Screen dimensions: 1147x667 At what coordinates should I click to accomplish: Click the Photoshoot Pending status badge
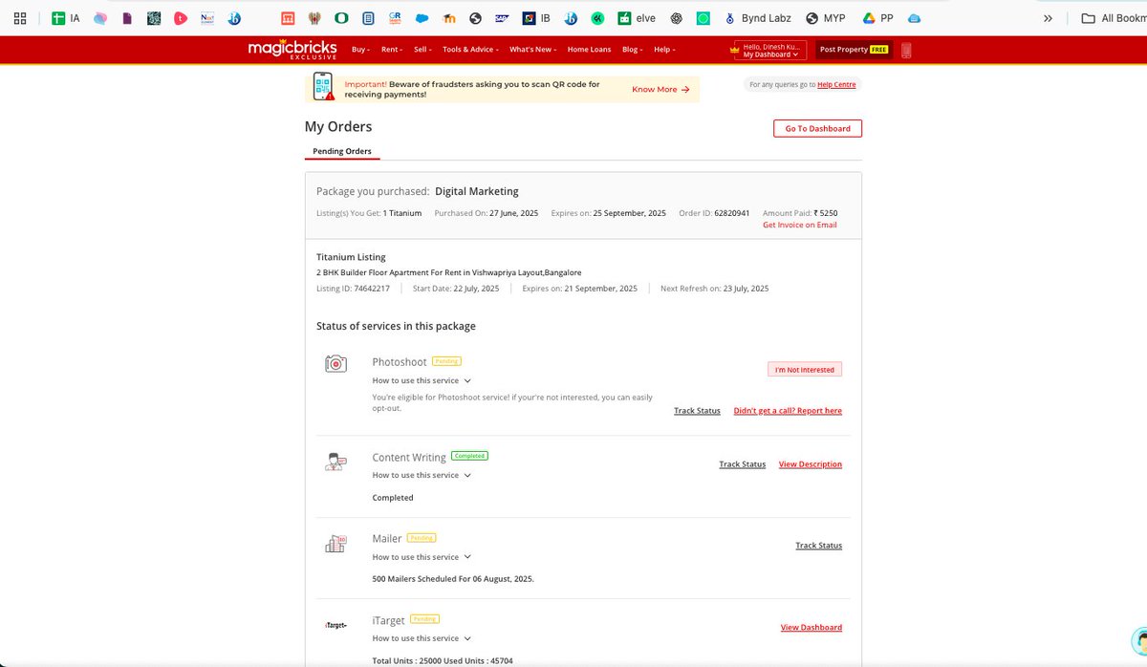(x=446, y=361)
